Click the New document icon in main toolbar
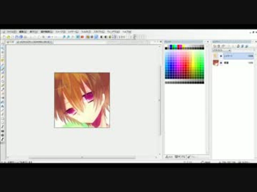Screen dimensions: 257x192 pos(4,37)
